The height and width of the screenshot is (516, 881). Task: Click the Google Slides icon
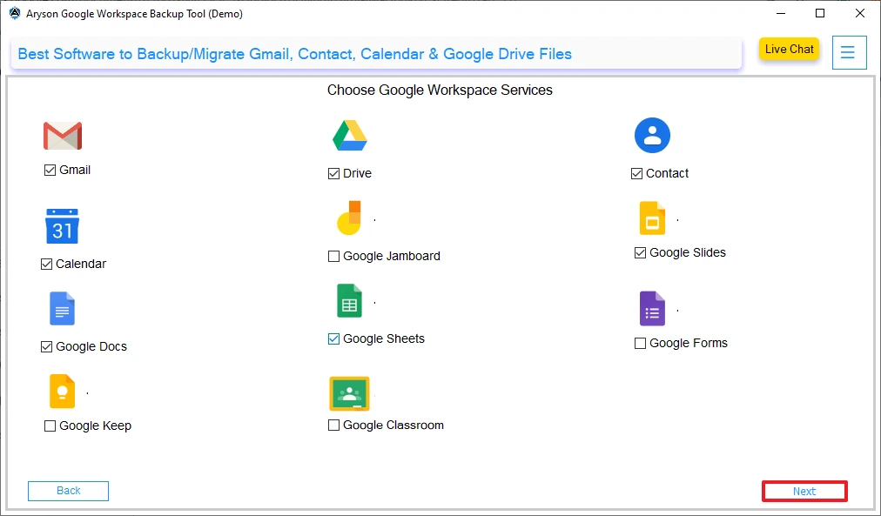(652, 218)
